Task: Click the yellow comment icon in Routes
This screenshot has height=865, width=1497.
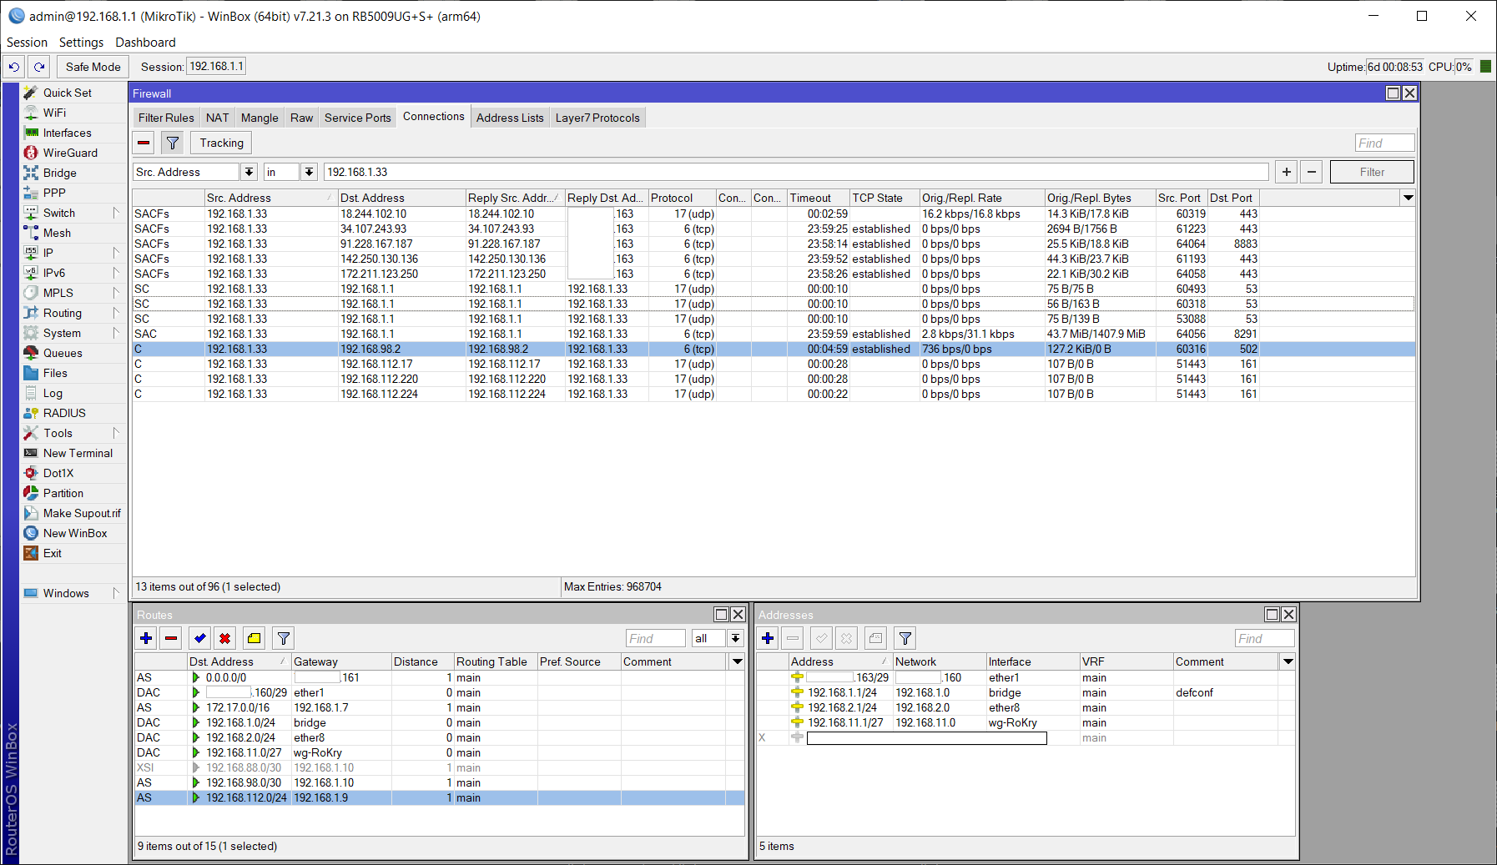Action: 255,638
